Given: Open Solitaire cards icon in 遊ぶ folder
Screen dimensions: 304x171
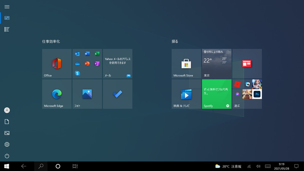Looking at the screenshot, I should pos(247,84).
